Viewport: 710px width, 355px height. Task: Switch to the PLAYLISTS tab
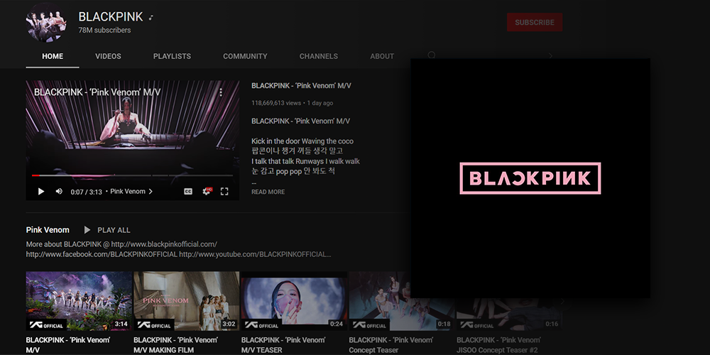172,57
